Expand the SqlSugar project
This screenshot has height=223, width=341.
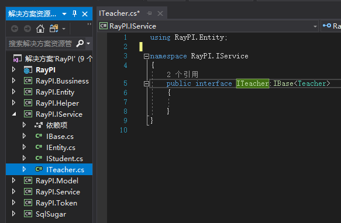pyautogui.click(x=13, y=214)
